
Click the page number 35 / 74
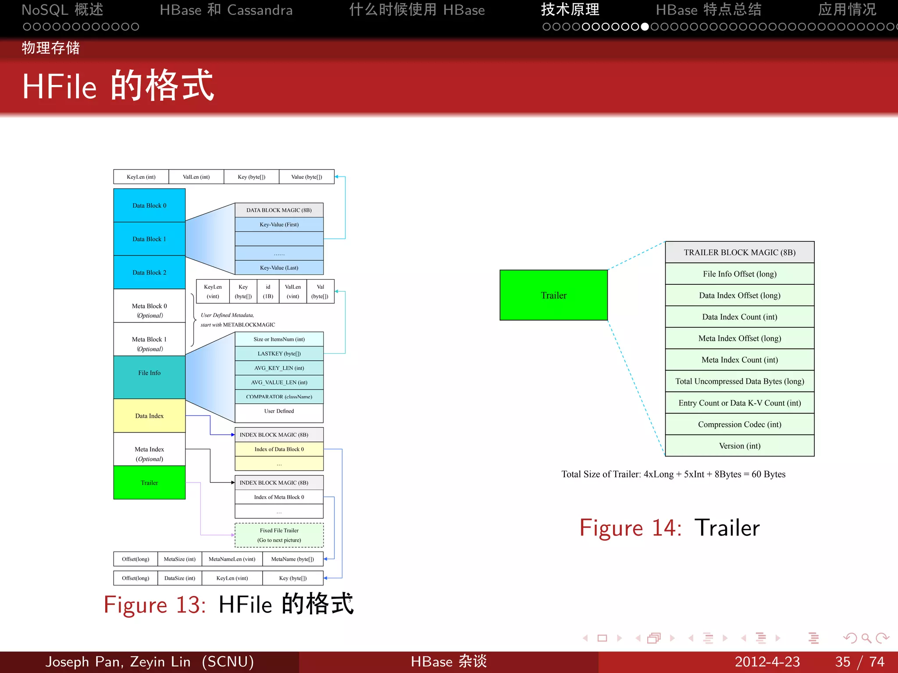tap(860, 662)
